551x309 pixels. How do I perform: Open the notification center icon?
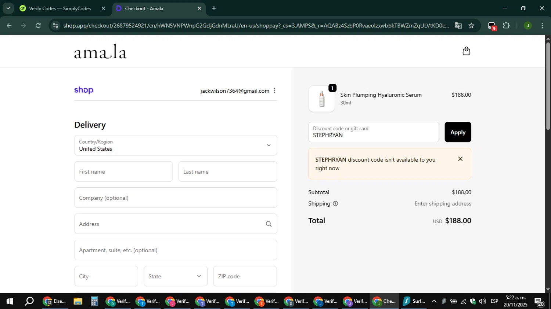point(539,302)
